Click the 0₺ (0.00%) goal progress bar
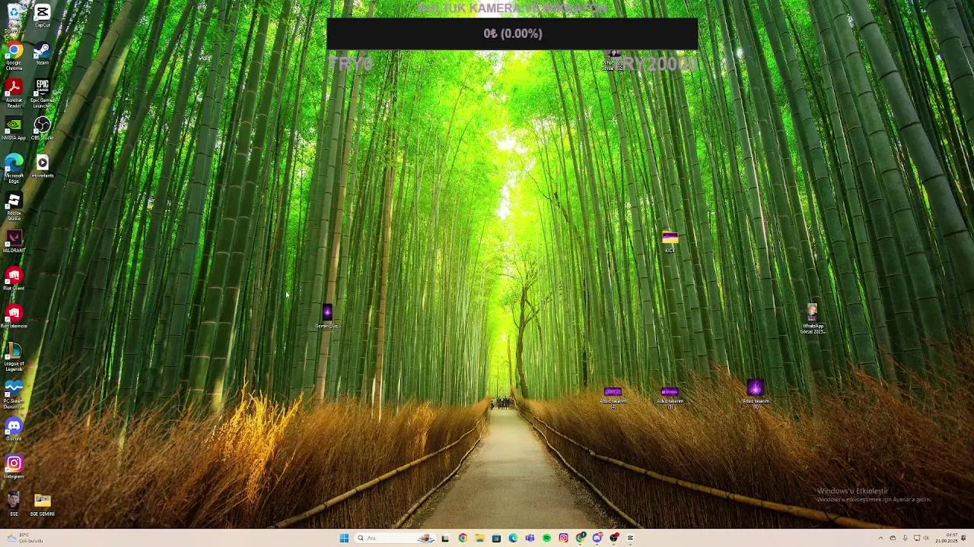This screenshot has height=547, width=974. tap(512, 33)
